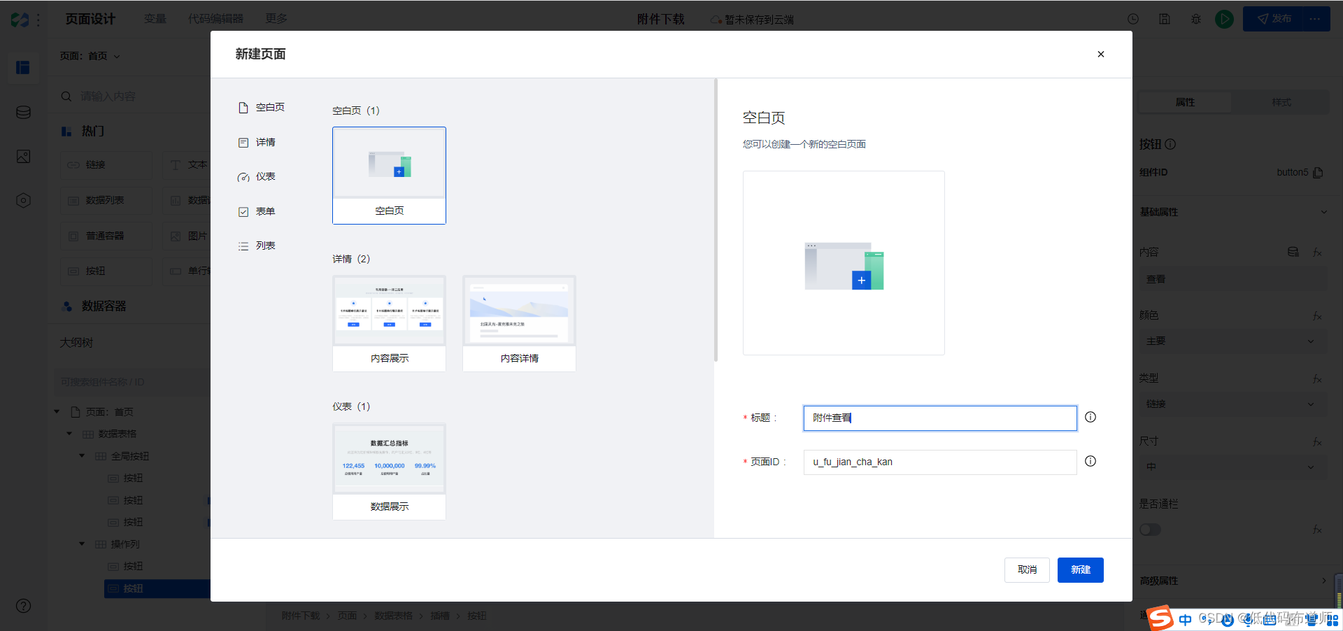Select highlighted 按钮 item in outline tree
The width and height of the screenshot is (1343, 631).
[x=157, y=588]
